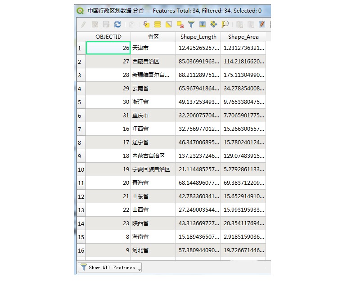
Task: Select all features icon
Action: click(x=158, y=24)
